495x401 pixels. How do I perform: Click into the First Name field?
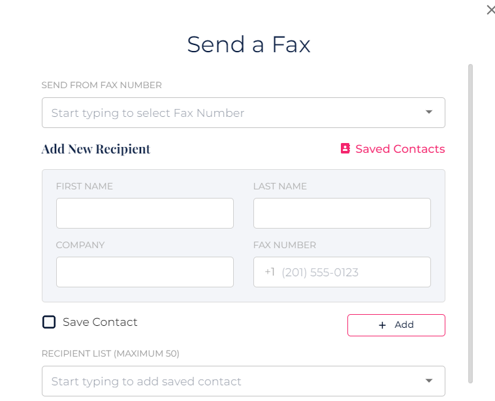tap(144, 214)
